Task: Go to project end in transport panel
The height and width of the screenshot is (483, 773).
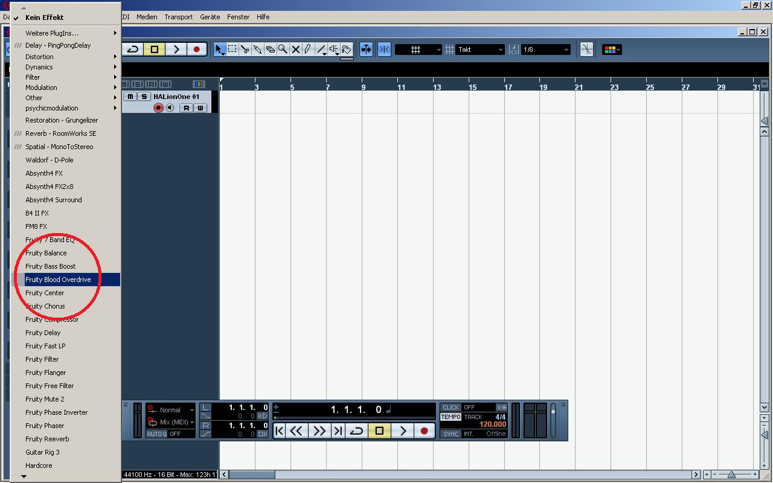Action: [338, 430]
